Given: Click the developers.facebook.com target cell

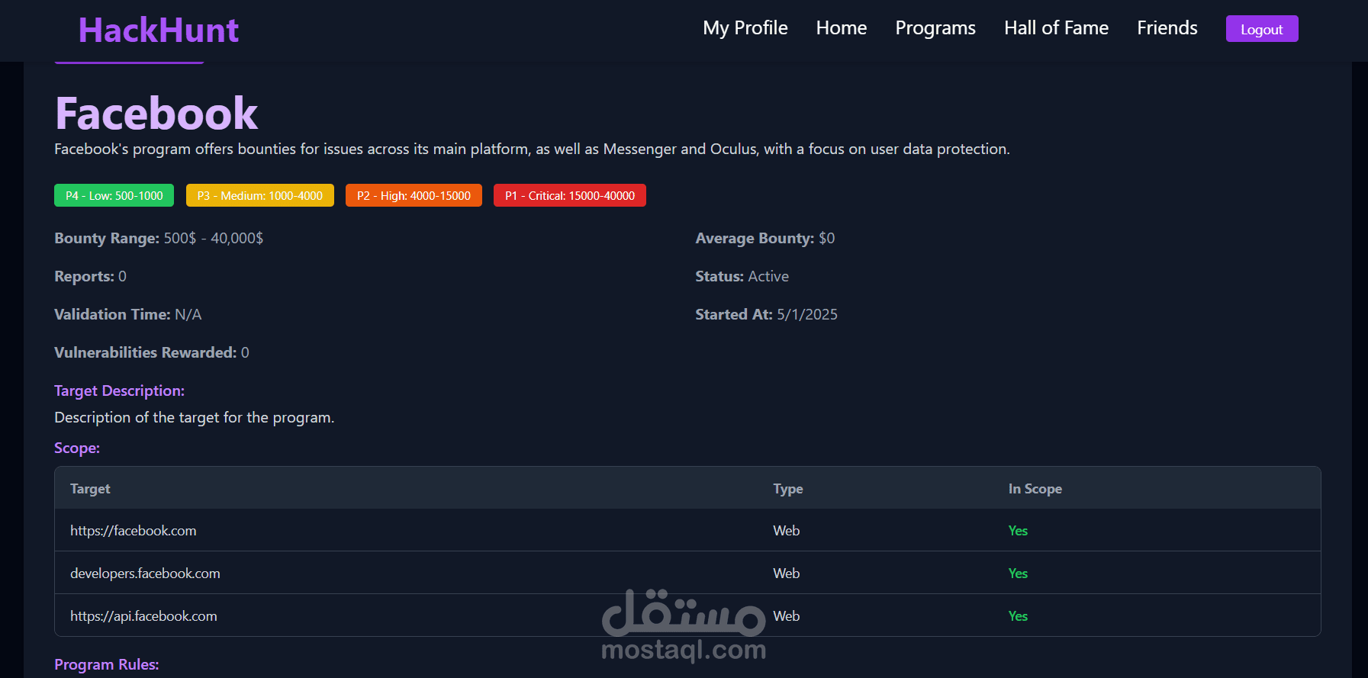Looking at the screenshot, I should point(145,574).
